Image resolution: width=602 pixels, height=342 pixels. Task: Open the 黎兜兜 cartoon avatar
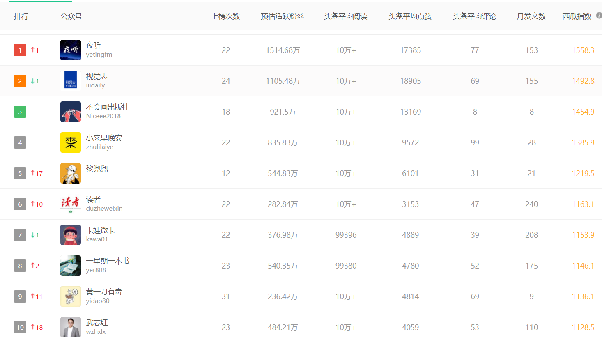(71, 173)
